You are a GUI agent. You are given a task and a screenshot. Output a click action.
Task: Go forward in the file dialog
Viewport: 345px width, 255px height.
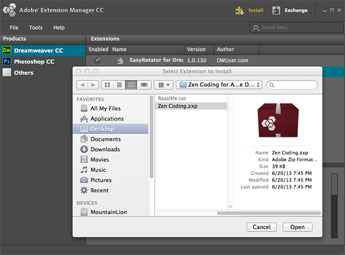click(93, 85)
